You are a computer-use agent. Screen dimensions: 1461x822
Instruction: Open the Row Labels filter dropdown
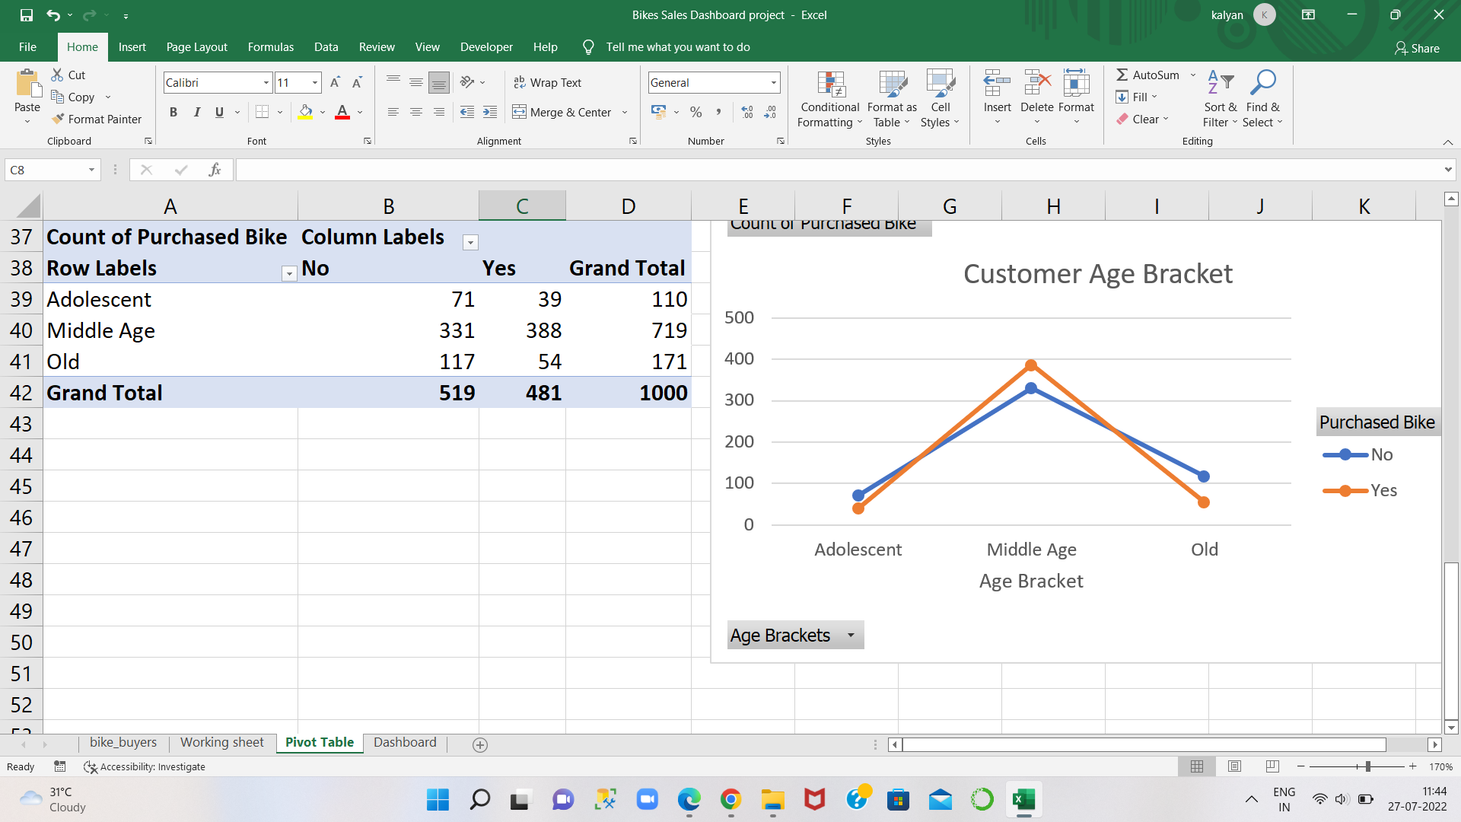point(289,272)
